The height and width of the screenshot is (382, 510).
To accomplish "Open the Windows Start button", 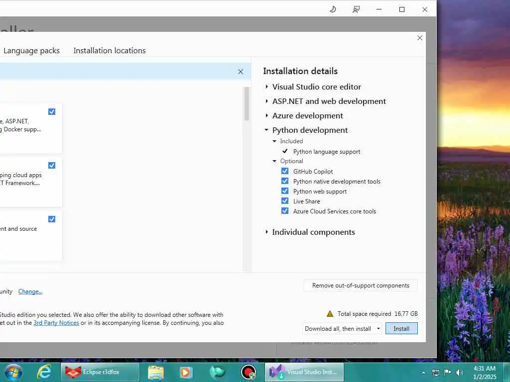I will [13, 372].
